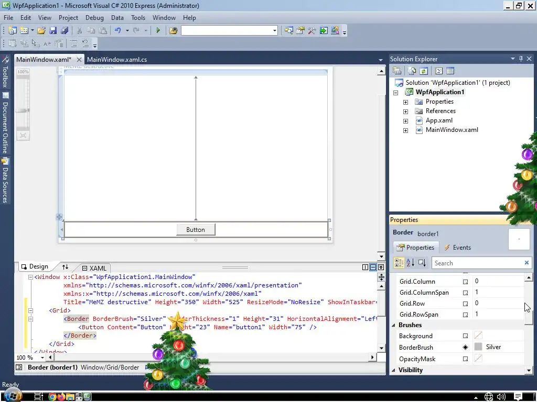Toggle Categorized view in Properties panel

point(399,263)
